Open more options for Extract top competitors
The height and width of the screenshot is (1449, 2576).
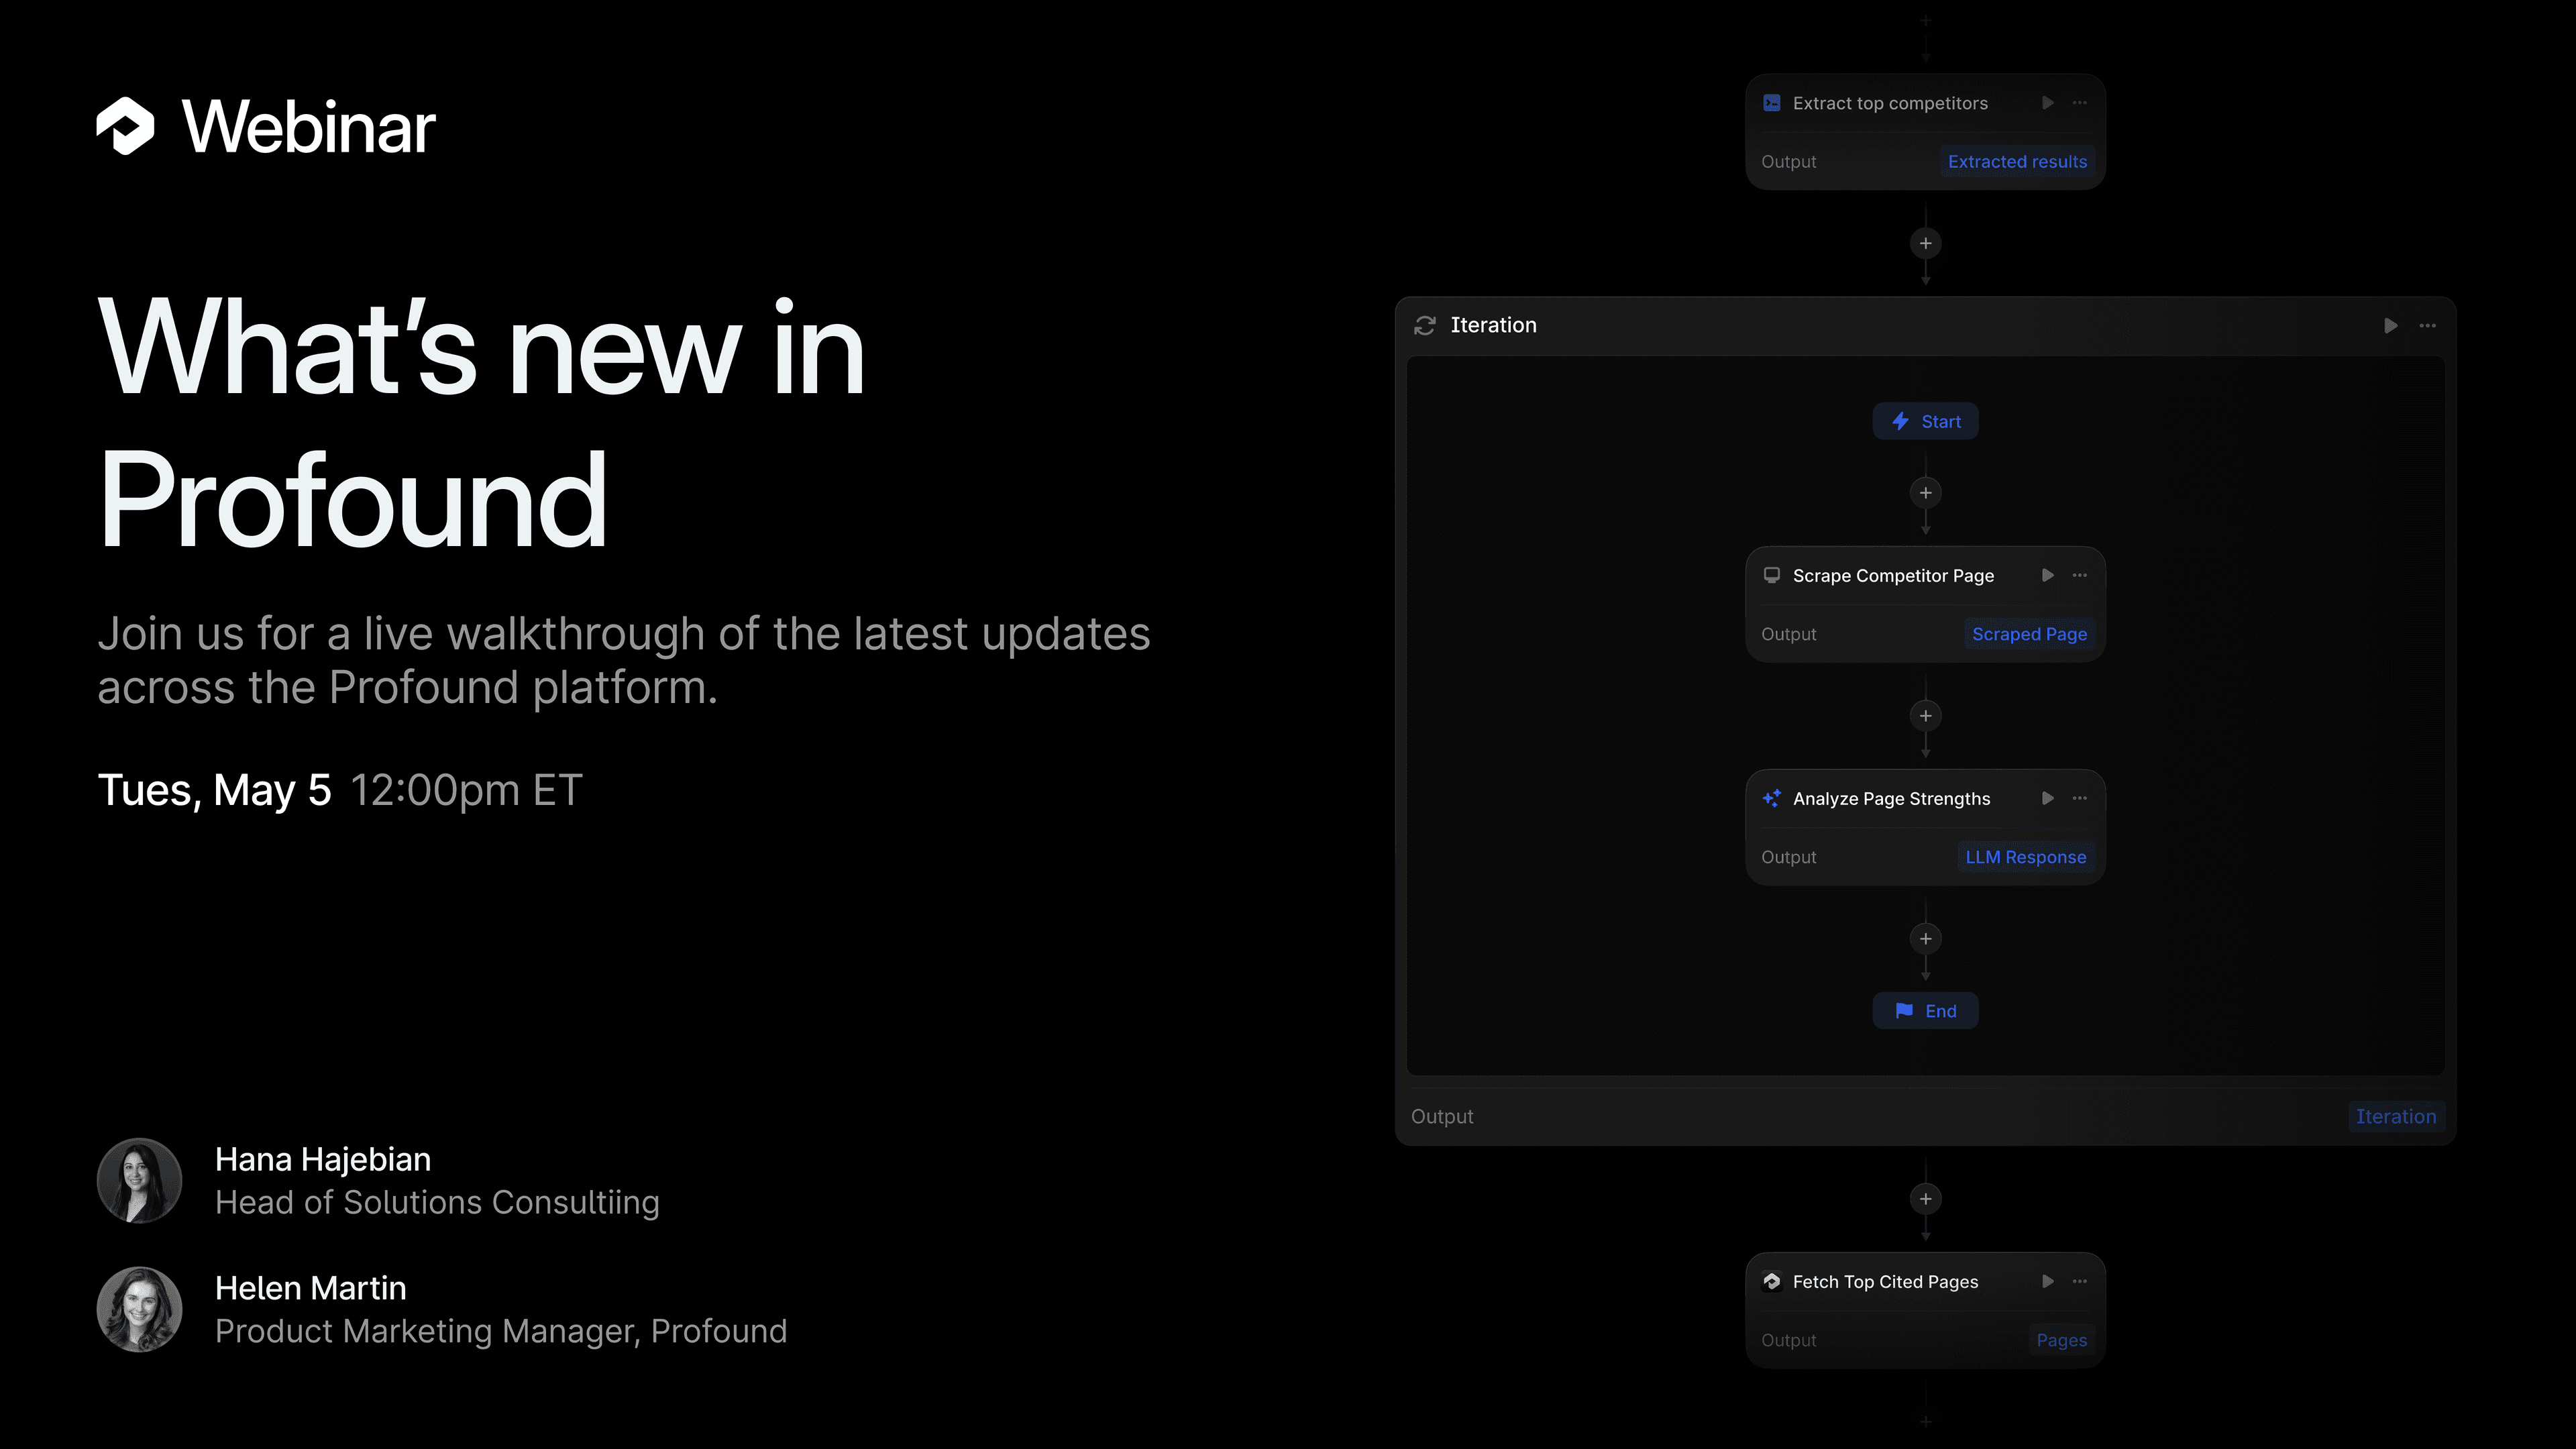2079,103
